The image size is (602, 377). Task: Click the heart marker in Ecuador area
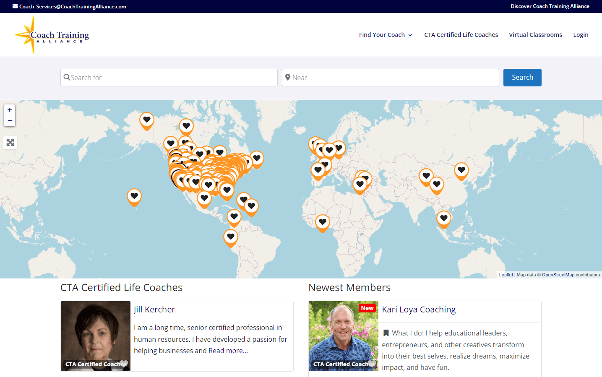click(x=230, y=237)
